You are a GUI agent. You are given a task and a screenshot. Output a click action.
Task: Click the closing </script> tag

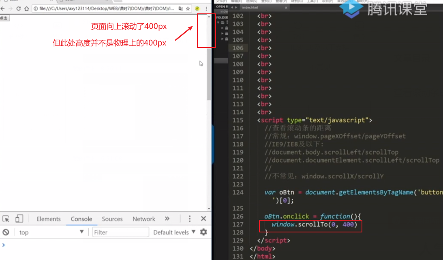click(274, 241)
